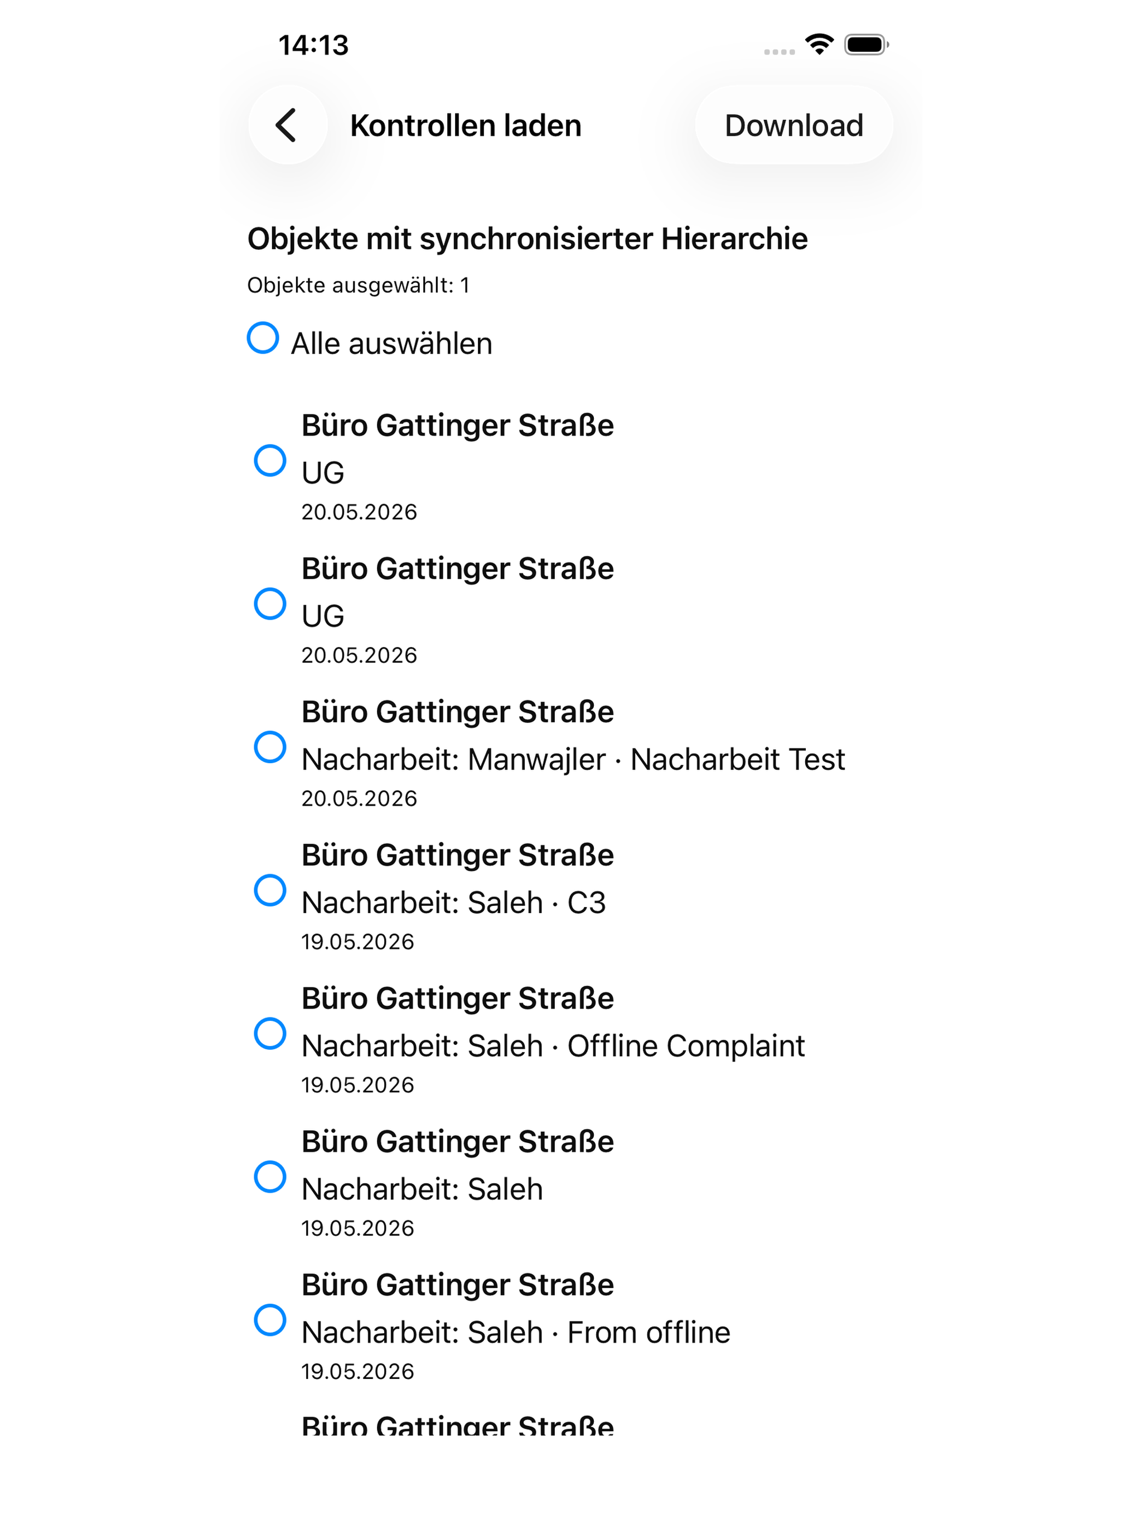The width and height of the screenshot is (1142, 1524).
Task: Select circle next to plain Nacharbeit: Saleh
Action: tap(270, 1177)
